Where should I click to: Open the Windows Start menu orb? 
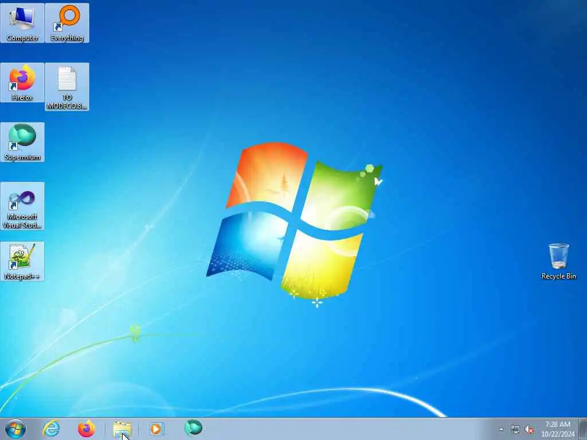click(15, 429)
